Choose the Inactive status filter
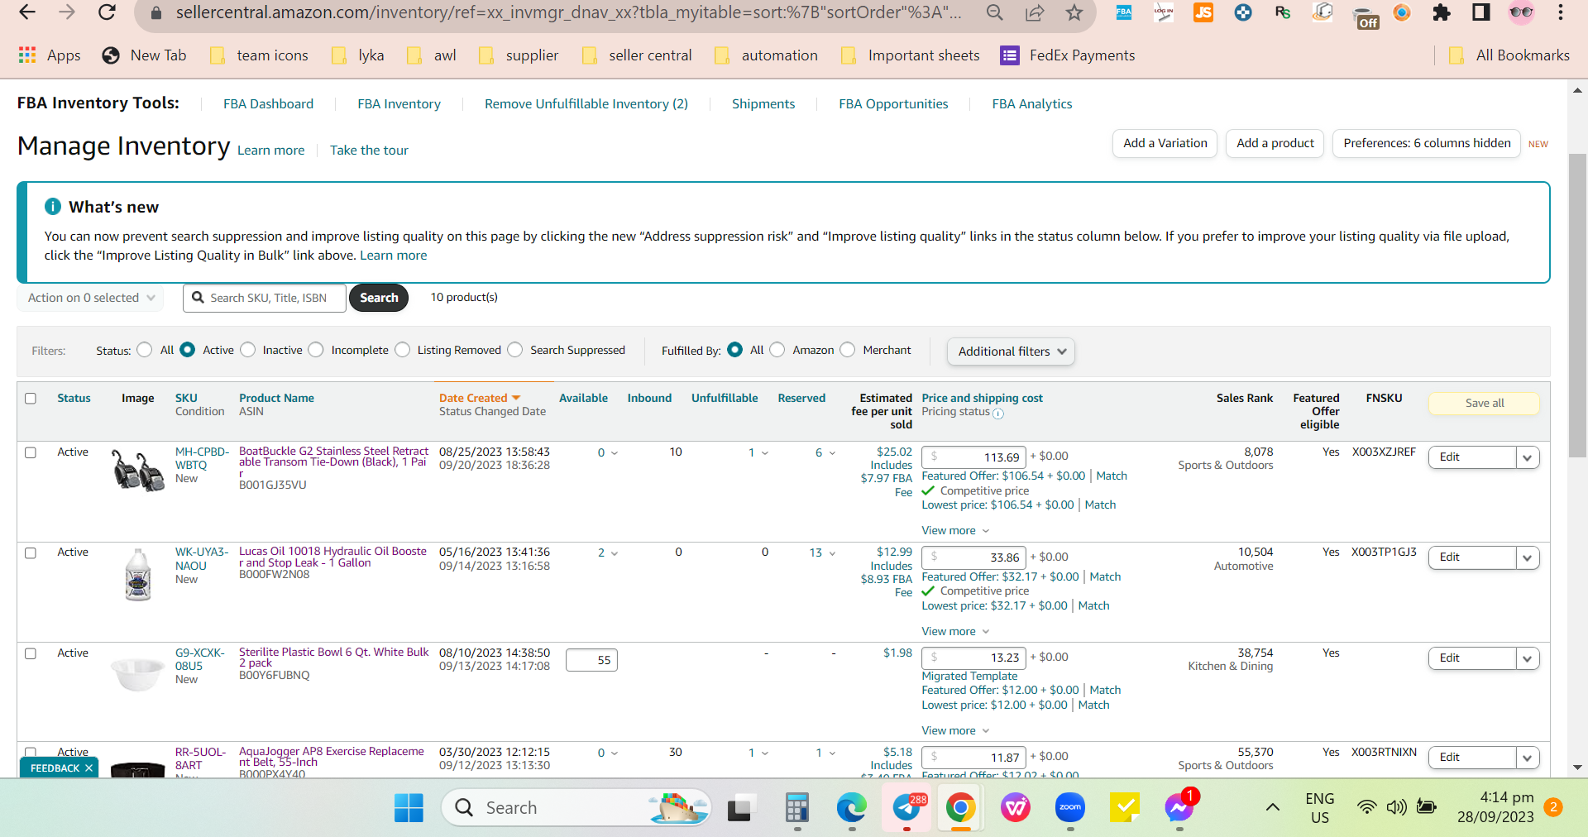Image resolution: width=1588 pixels, height=837 pixels. tap(248, 350)
